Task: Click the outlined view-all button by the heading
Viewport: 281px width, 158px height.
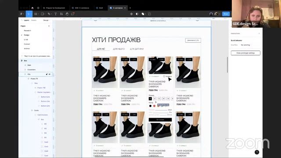Action: coord(193,40)
